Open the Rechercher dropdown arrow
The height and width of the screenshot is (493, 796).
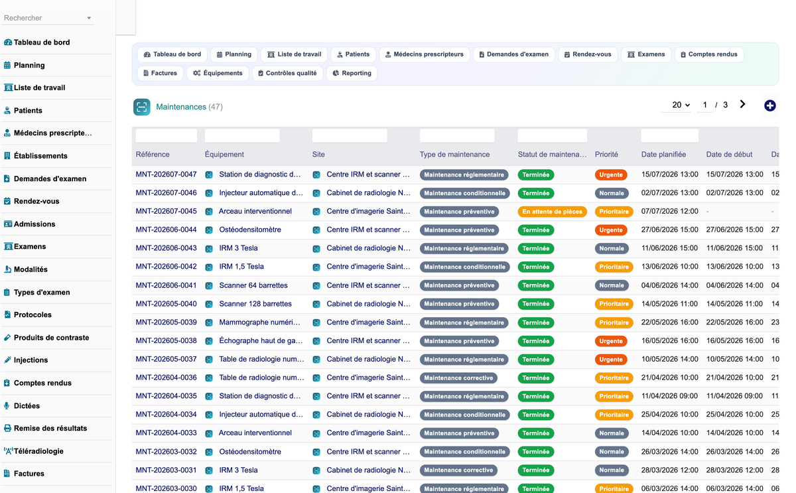tap(89, 19)
